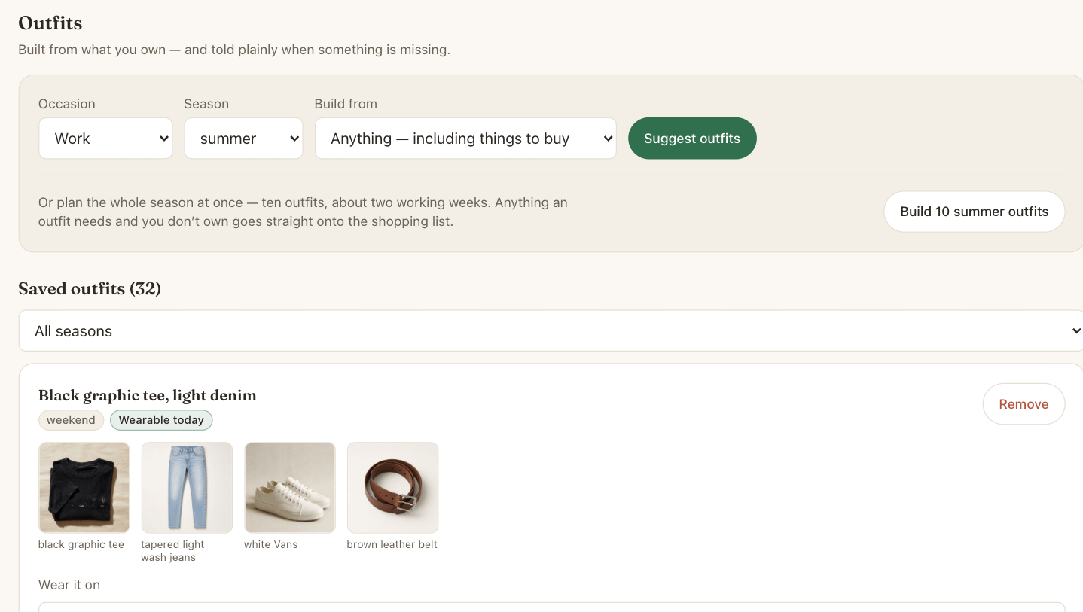Click the outfit title Black graphic tee, light denim
The width and height of the screenshot is (1083, 612).
pyautogui.click(x=148, y=395)
